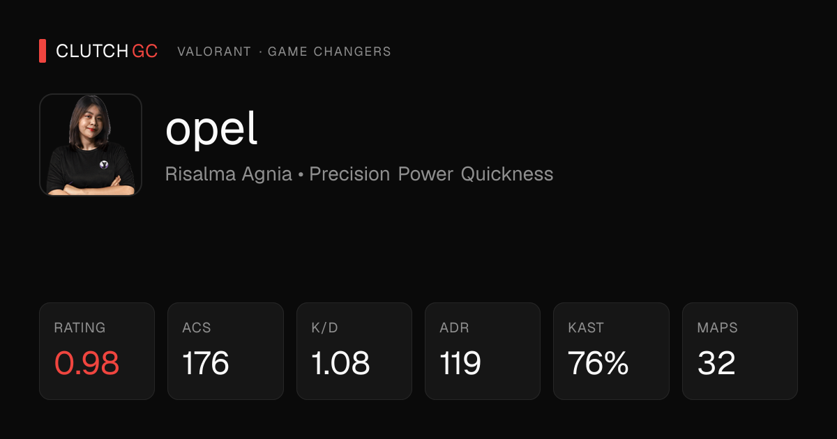Click the 1.08 K/D value
Viewport: 837px width, 439px height.
(x=340, y=363)
